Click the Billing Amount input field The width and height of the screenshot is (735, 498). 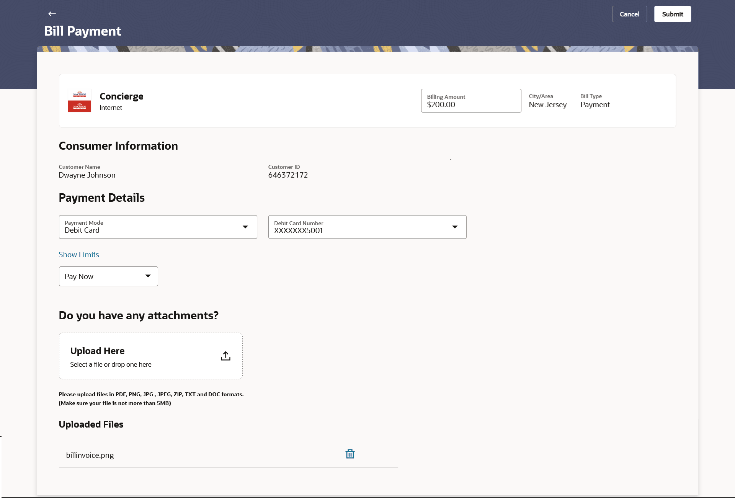pos(471,101)
